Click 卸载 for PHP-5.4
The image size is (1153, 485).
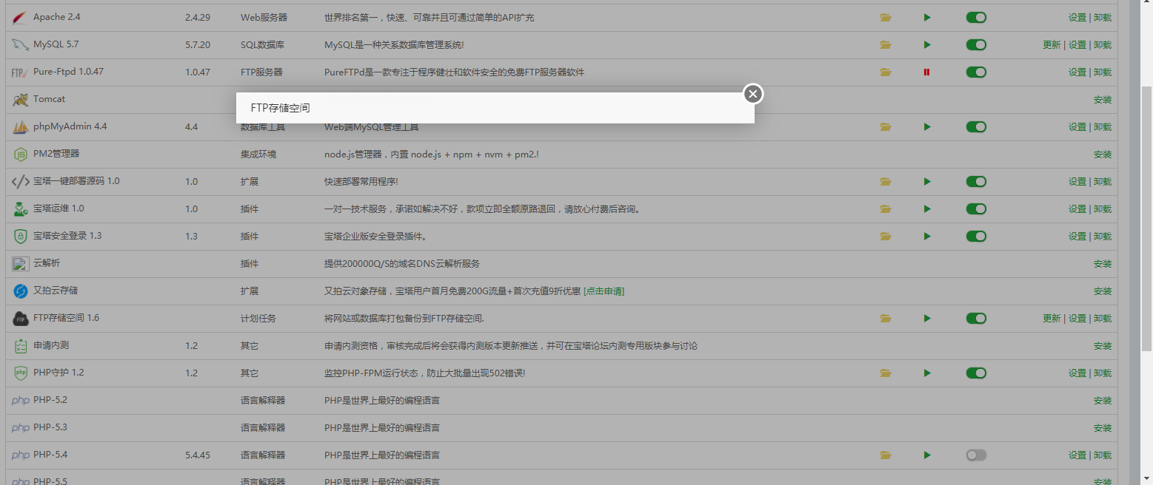[1103, 455]
